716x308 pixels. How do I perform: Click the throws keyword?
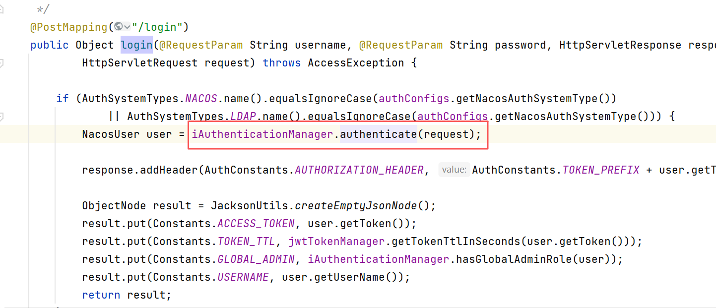[x=282, y=62]
